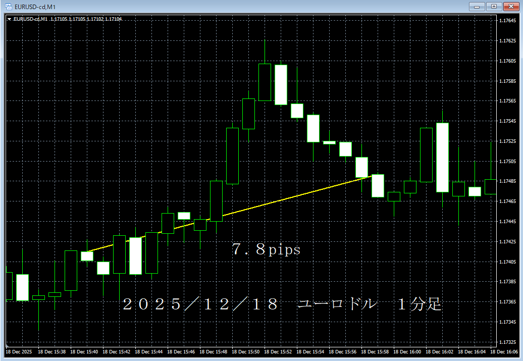This screenshot has height=361, width=523.
Task: Click price level 1.17385 on the scale
Action: coord(507,282)
